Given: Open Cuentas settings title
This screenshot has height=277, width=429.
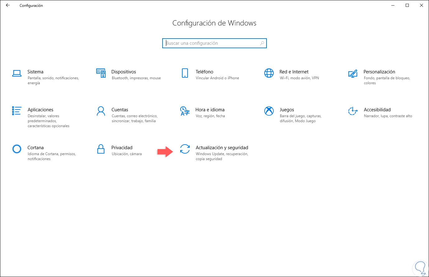Looking at the screenshot, I should point(120,110).
